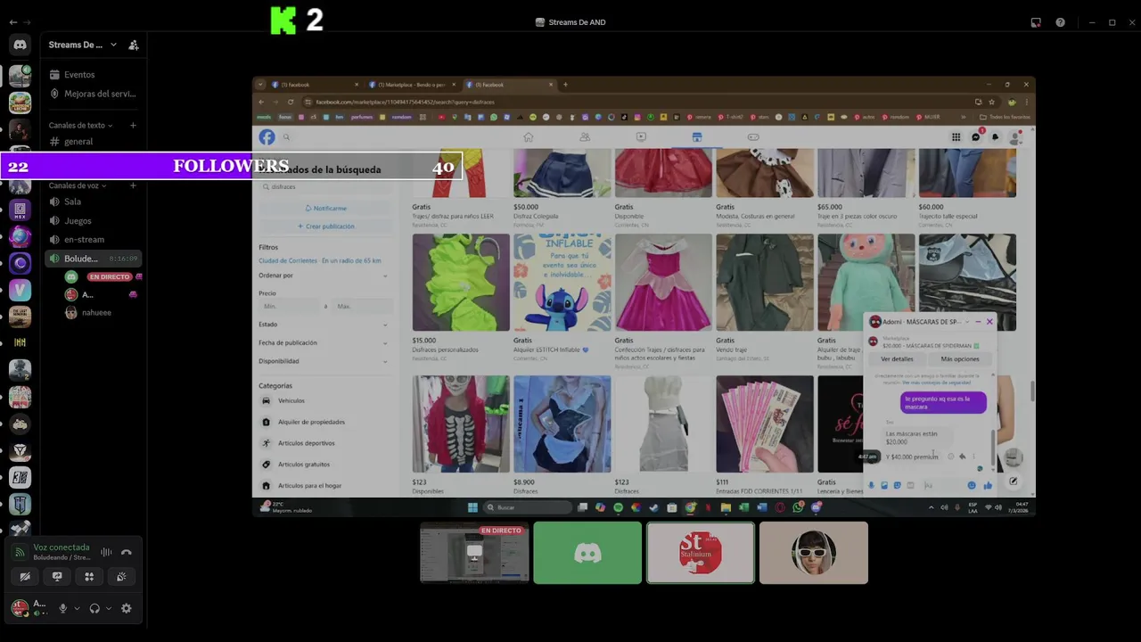Click the Facebook logo in streamed browser
This screenshot has width=1141, height=642.
point(267,136)
